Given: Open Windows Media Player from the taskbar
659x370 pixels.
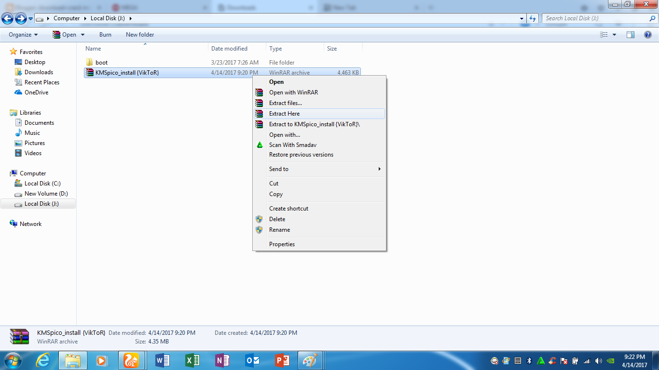Looking at the screenshot, I should pyautogui.click(x=101, y=360).
